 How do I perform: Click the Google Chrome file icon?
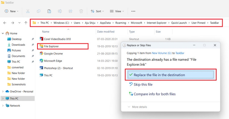point(41,54)
